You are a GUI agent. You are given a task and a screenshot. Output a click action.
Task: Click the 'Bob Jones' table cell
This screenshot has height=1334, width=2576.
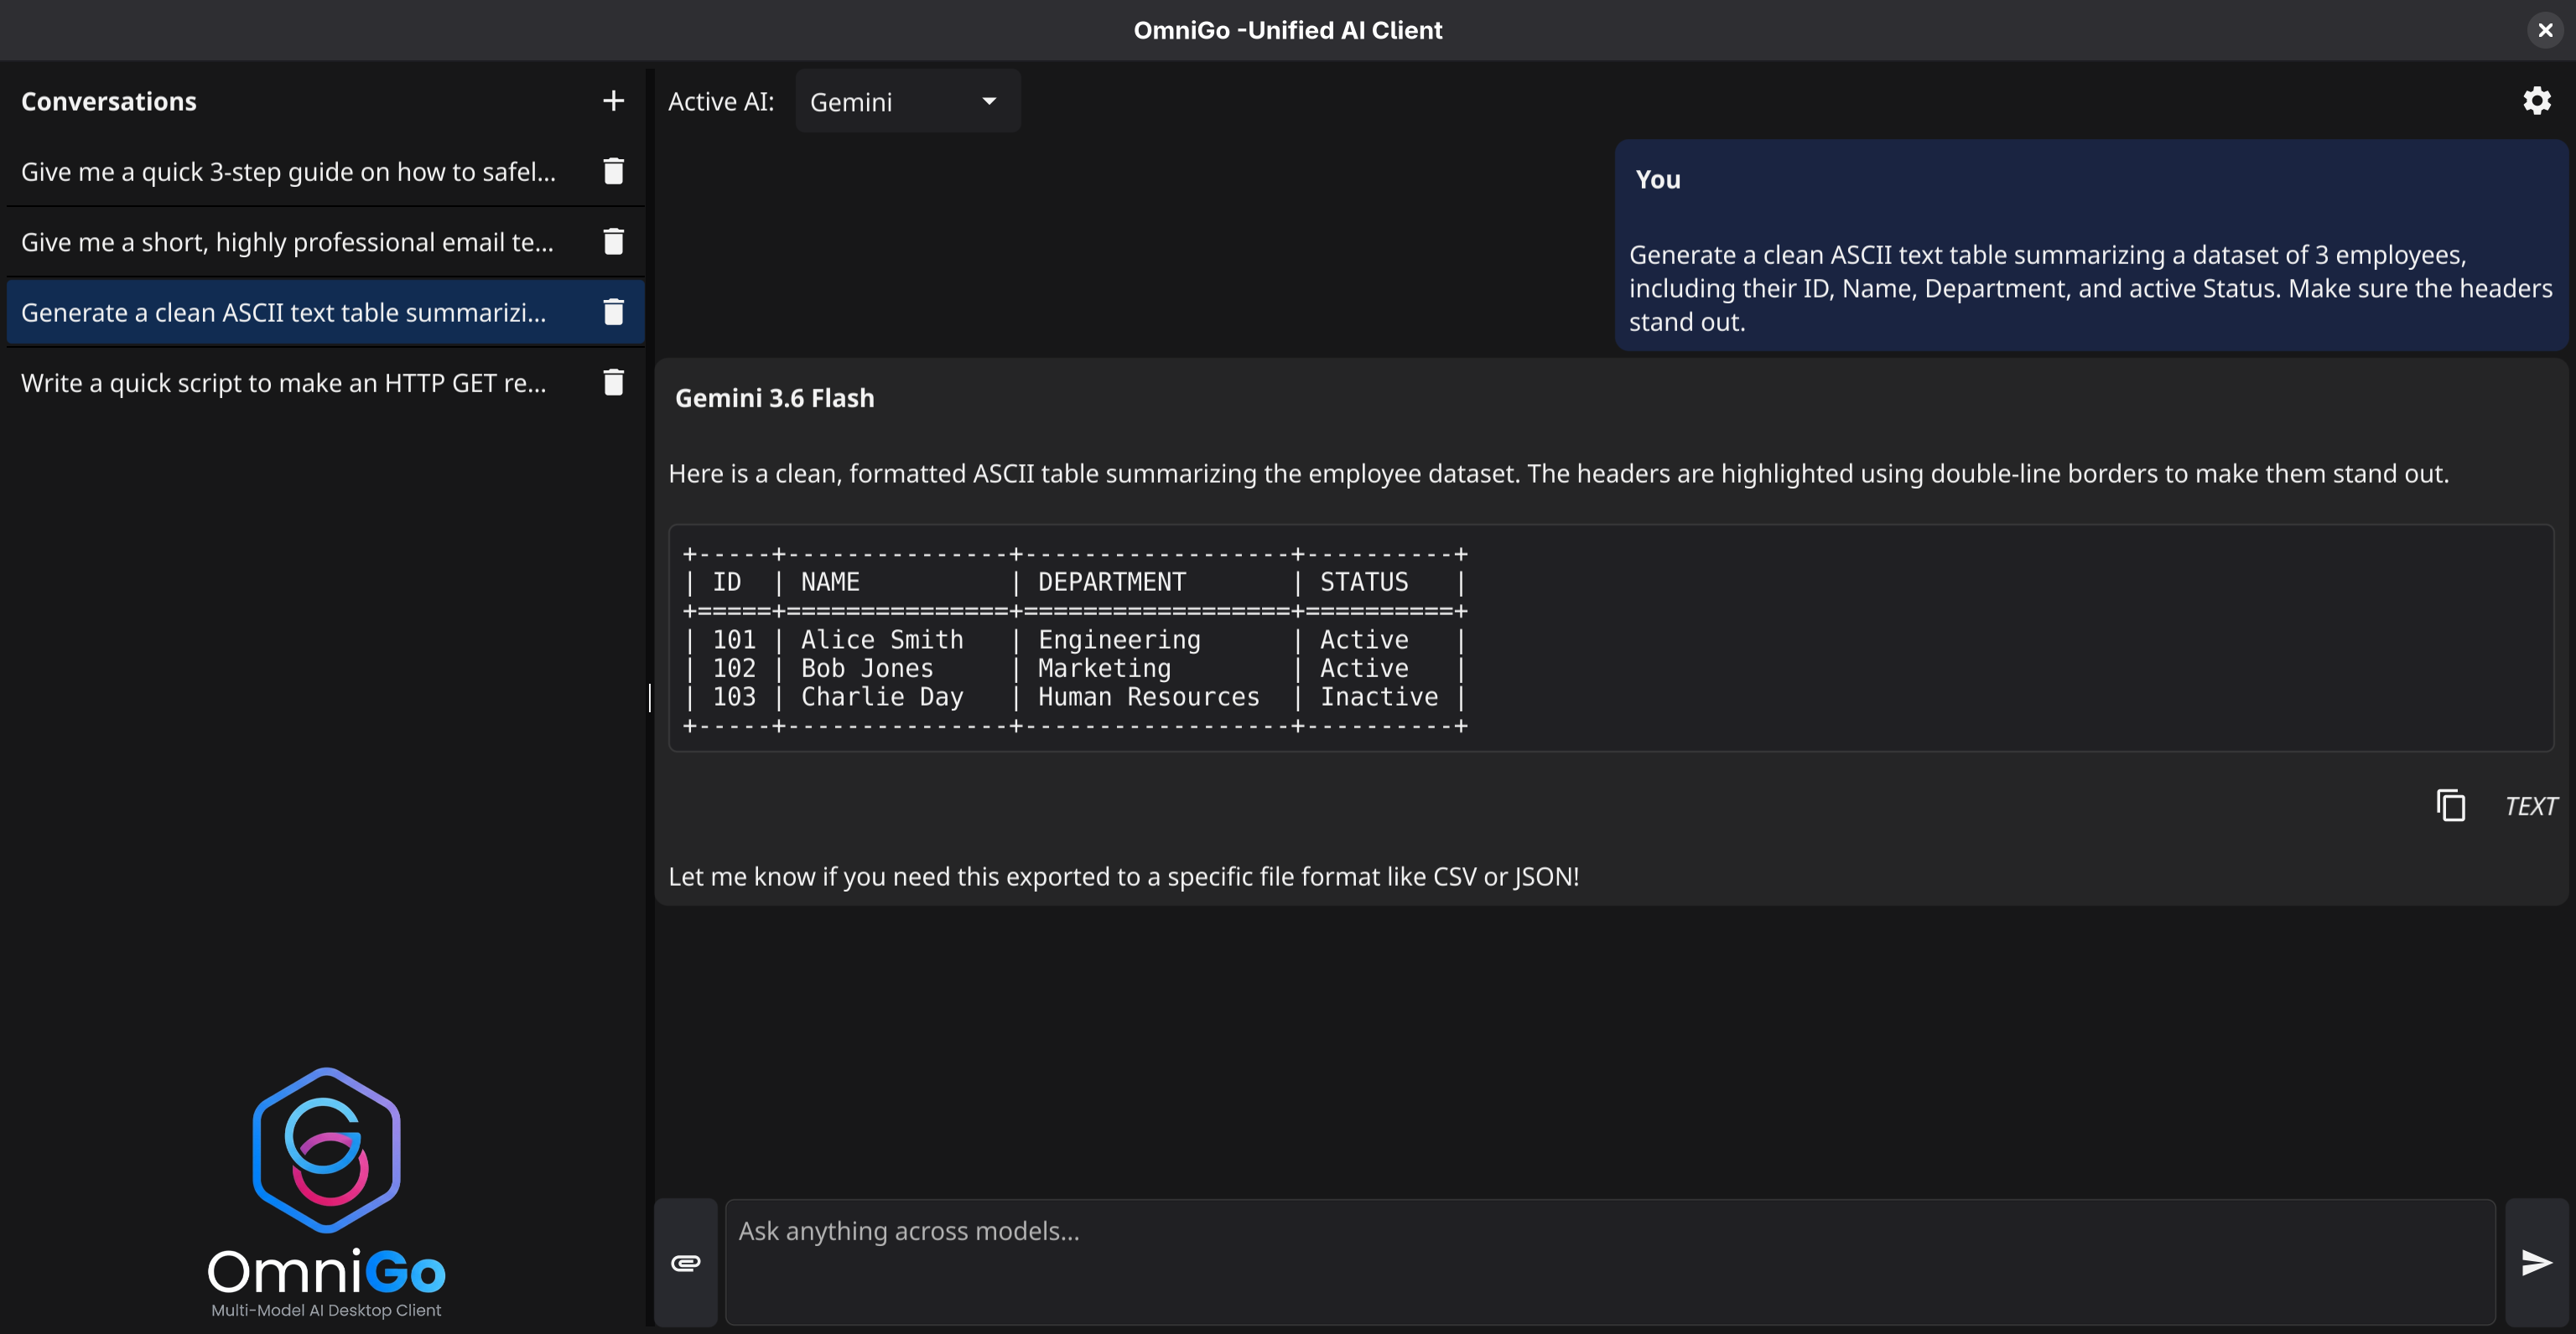(x=867, y=668)
